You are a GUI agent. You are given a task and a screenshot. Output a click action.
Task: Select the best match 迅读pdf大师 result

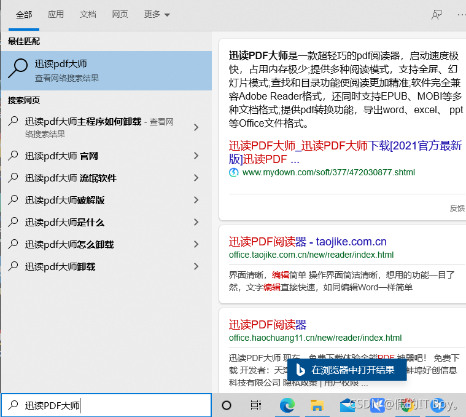(x=106, y=71)
